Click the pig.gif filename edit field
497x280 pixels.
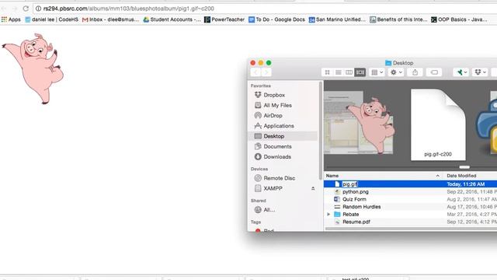pos(349,184)
